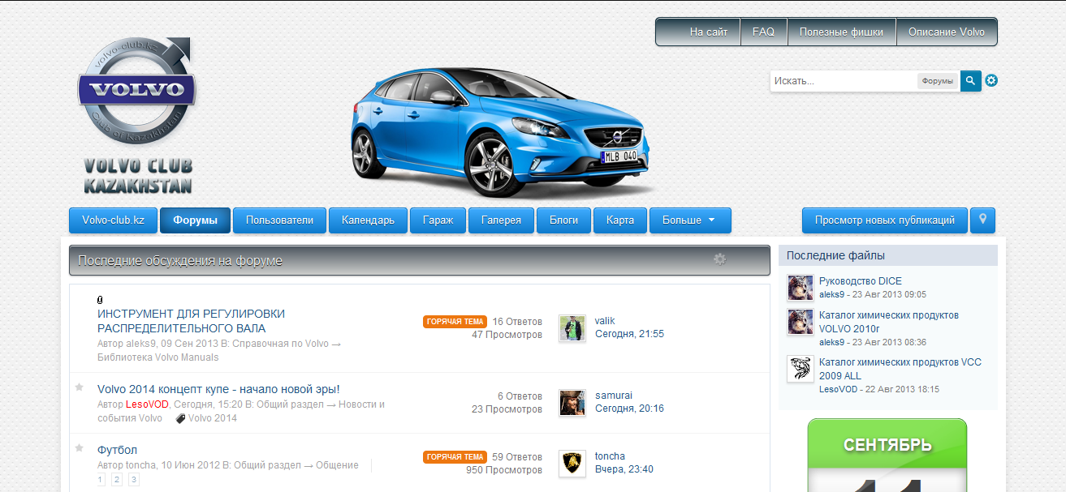Open the Форумы tab
The image size is (1066, 492).
coord(195,220)
